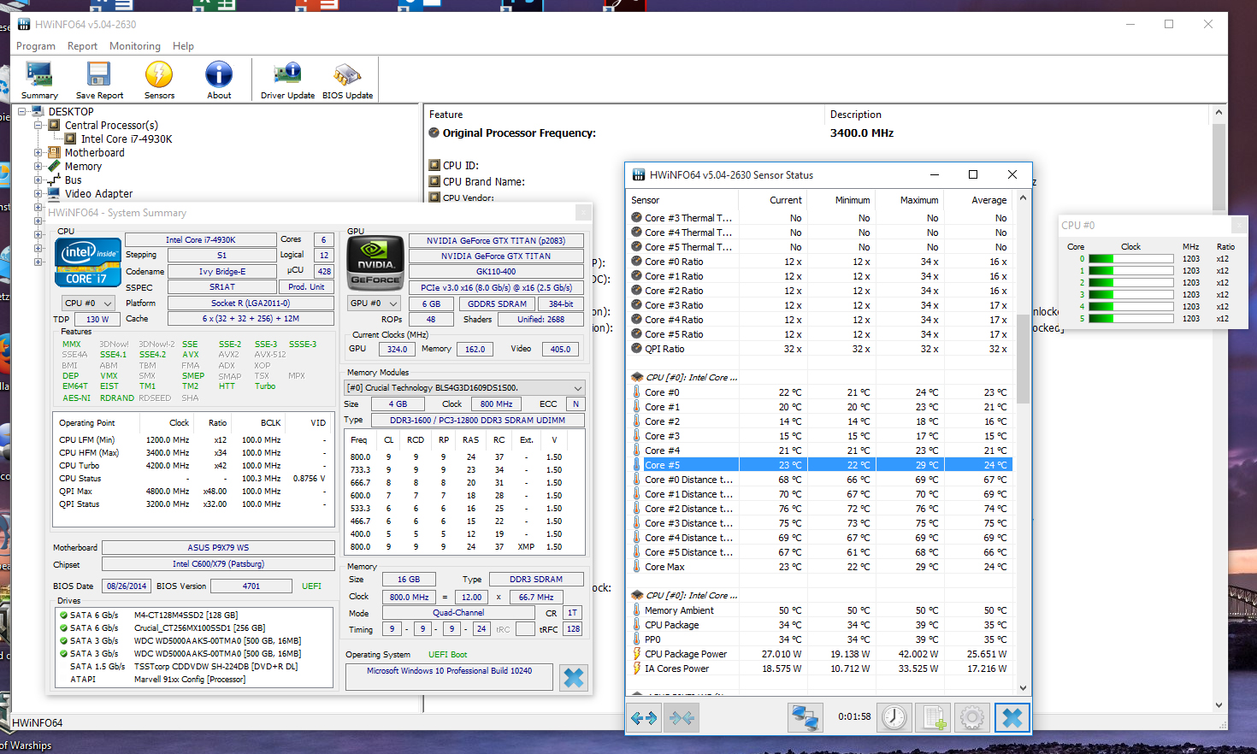Start logging with the log file icon
The image size is (1257, 754).
(933, 717)
